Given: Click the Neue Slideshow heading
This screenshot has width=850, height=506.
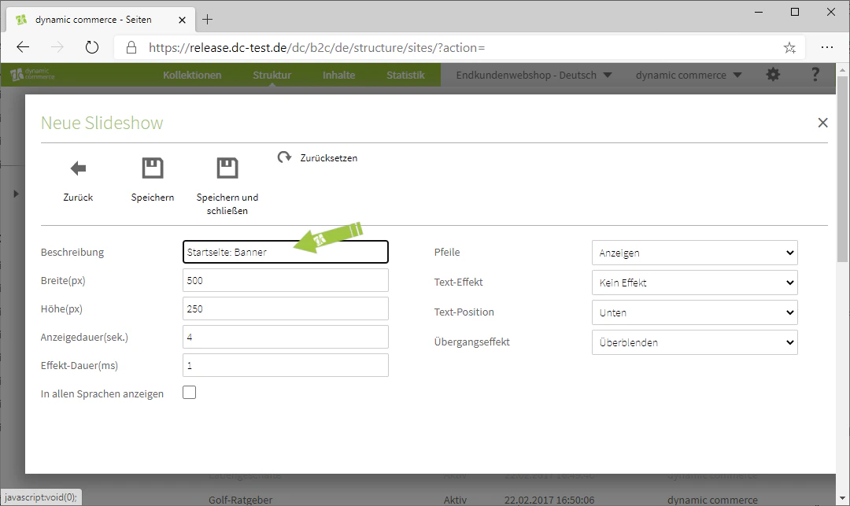Looking at the screenshot, I should 102,123.
